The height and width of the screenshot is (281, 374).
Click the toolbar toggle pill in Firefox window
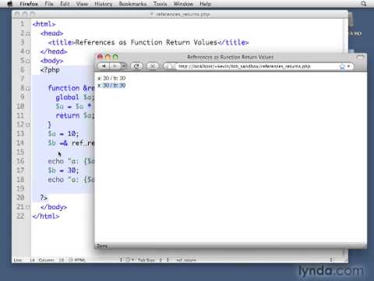pos(361,57)
